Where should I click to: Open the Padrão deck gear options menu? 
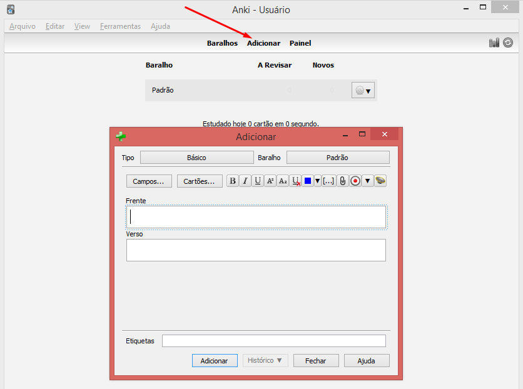(363, 90)
